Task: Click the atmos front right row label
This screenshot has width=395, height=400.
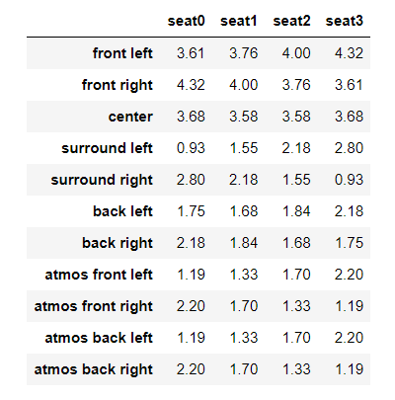Action: point(94,306)
